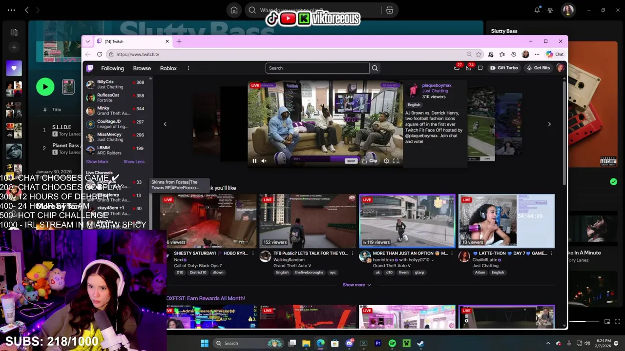Select the Browse tab in Twitch
This screenshot has height=351, width=625.
point(142,68)
